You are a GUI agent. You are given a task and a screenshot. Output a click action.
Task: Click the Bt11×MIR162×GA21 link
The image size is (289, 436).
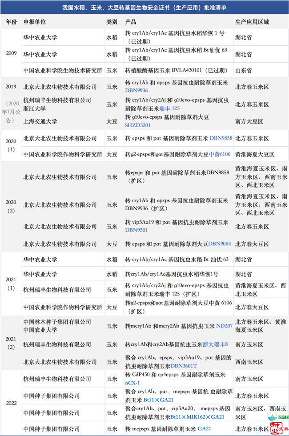(197, 417)
